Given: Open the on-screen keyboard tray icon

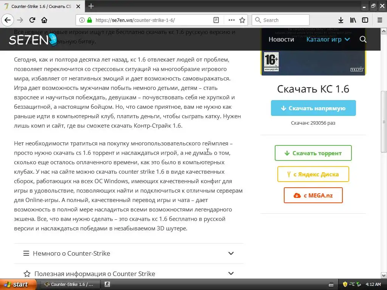Looking at the screenshot, I should [331, 285].
